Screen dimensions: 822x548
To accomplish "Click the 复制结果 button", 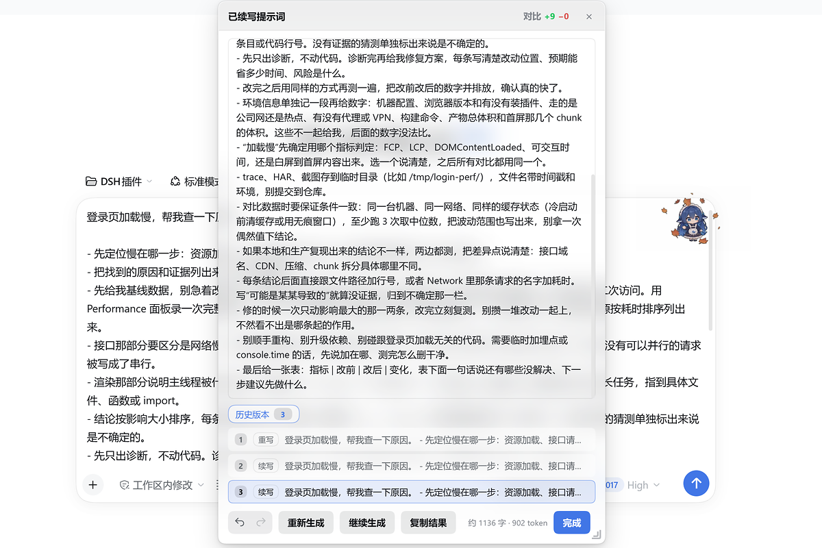I will (x=428, y=523).
